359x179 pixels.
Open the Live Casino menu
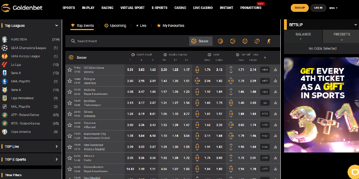[x=203, y=8]
